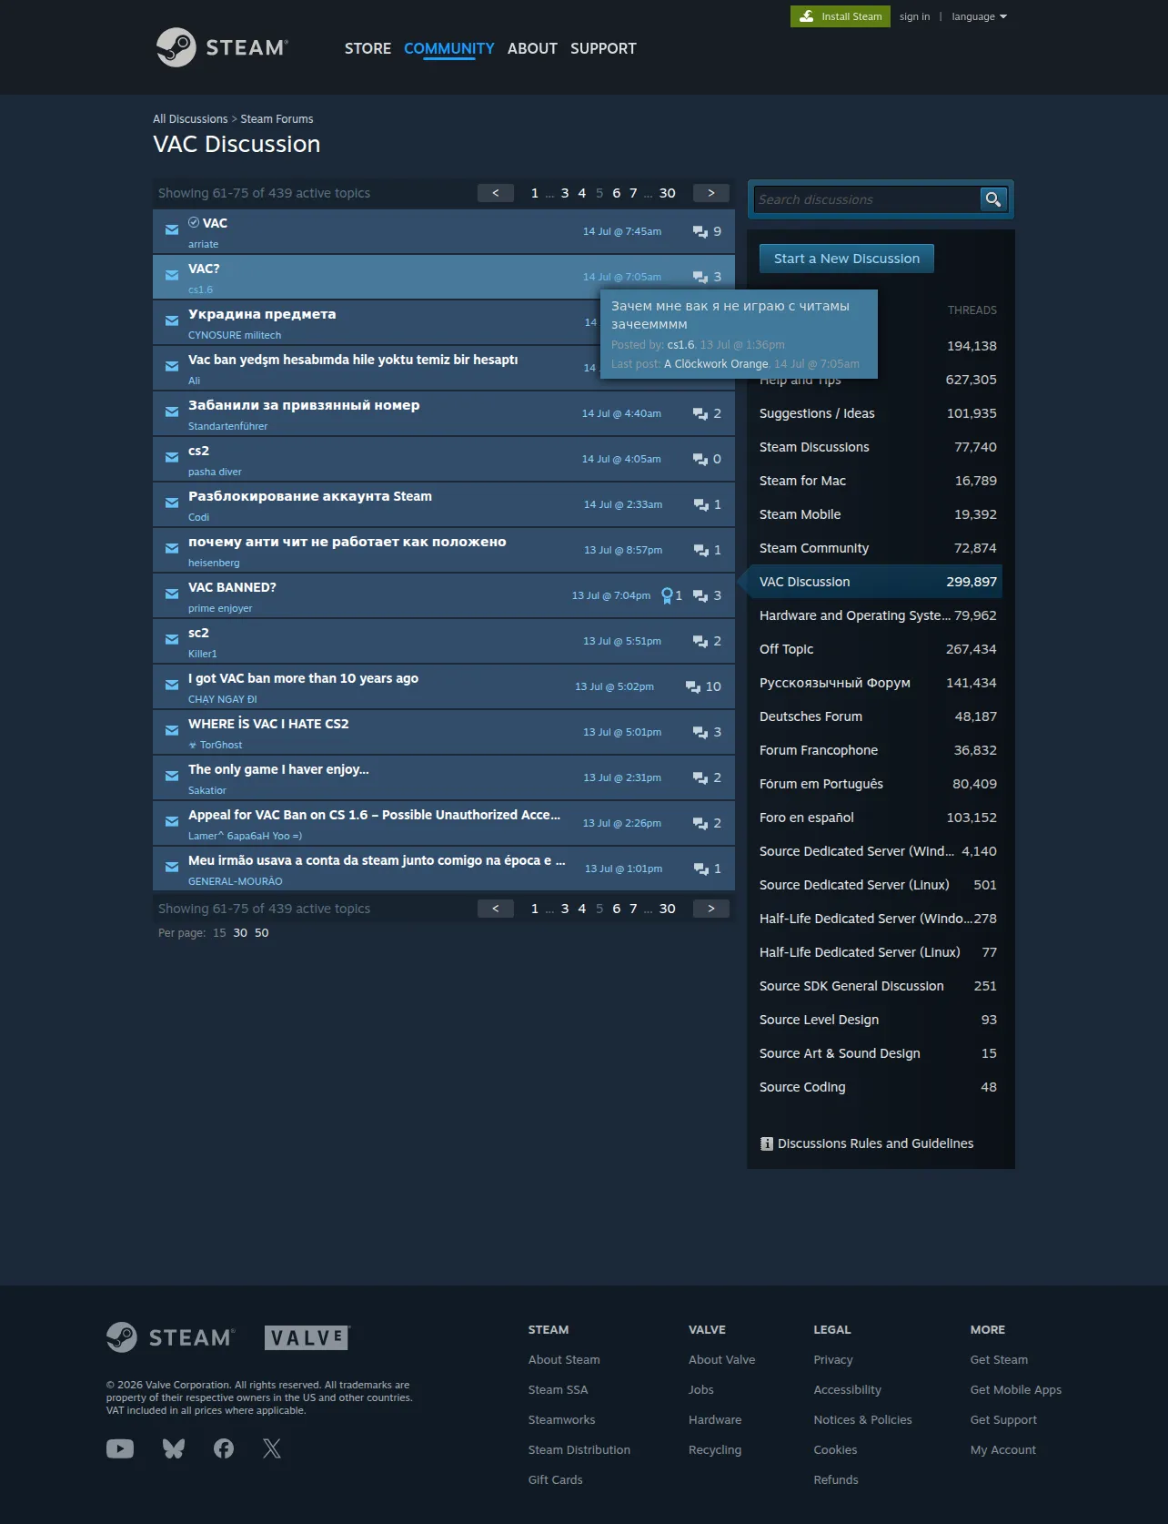Click envelope icon beside 'VAC BANNED?' topic
Image resolution: width=1168 pixels, height=1524 pixels.
(172, 594)
